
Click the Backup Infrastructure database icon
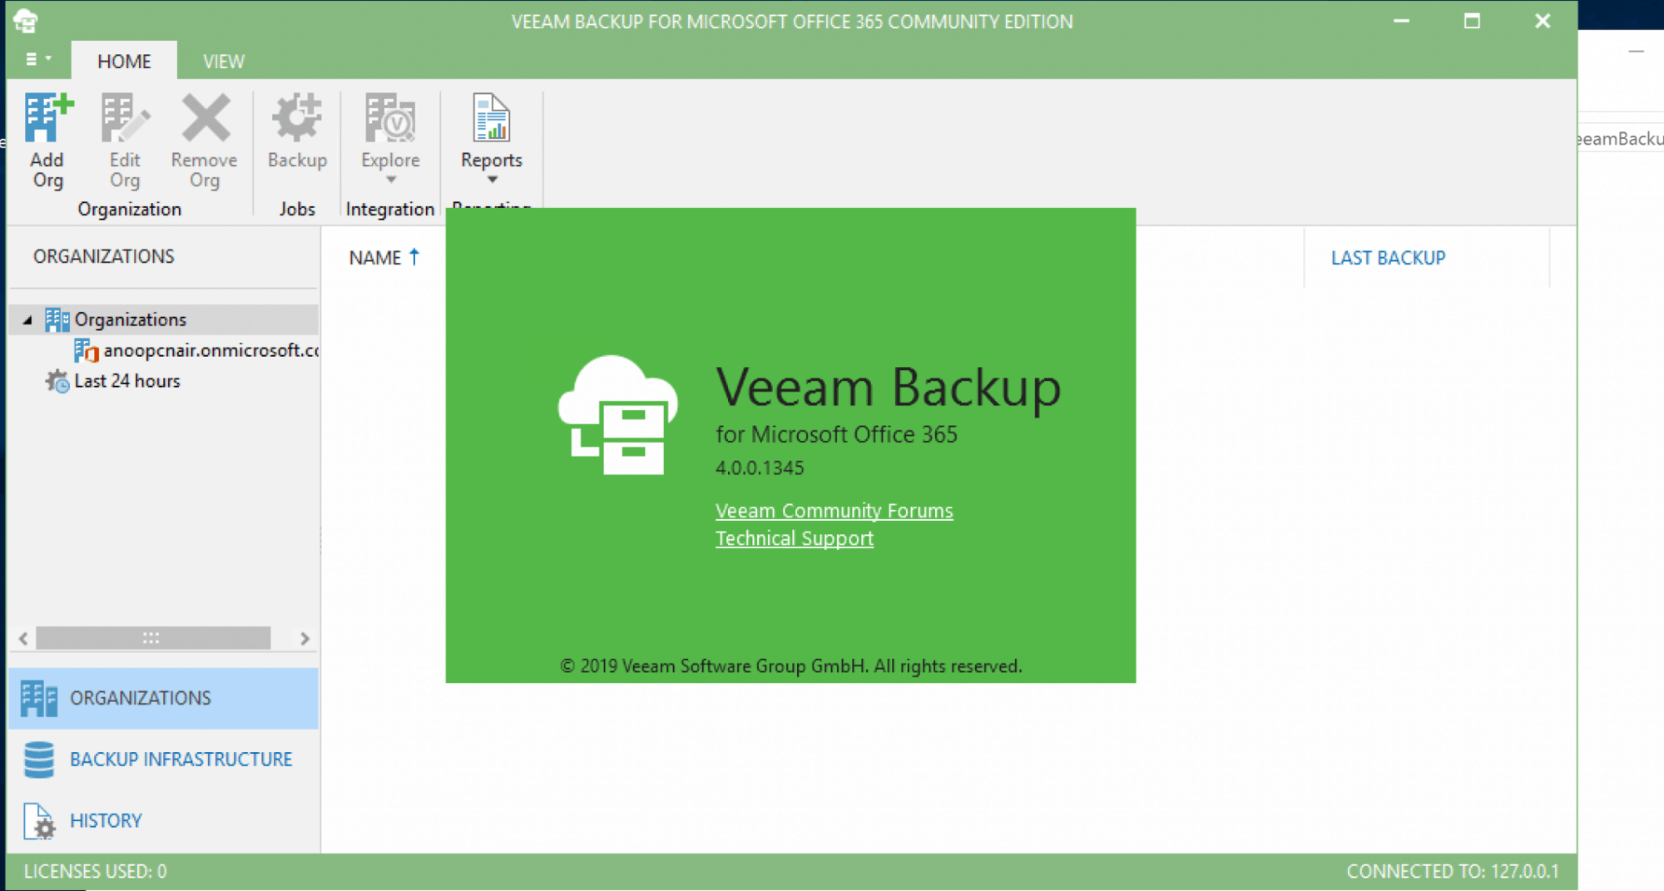click(x=39, y=760)
